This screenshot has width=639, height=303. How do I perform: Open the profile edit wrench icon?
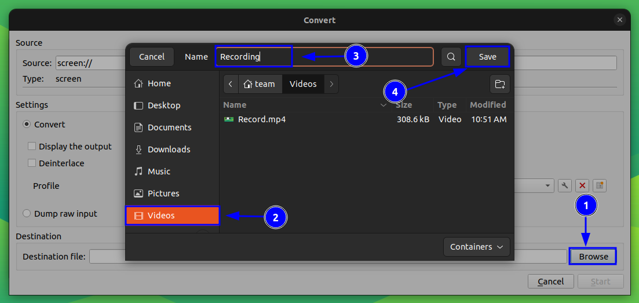point(565,185)
